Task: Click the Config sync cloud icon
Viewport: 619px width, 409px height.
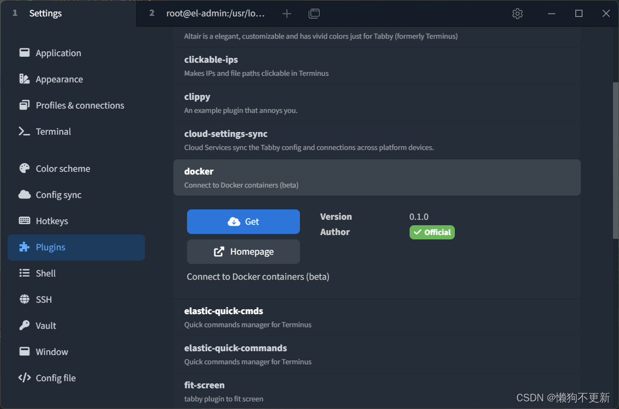Action: point(25,194)
